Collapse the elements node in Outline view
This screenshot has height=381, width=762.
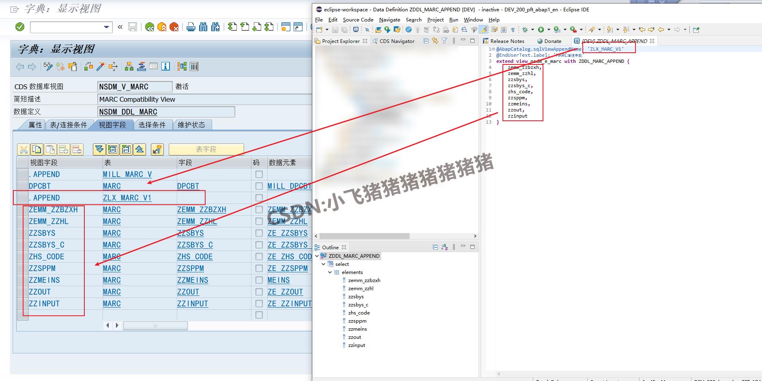click(x=330, y=272)
